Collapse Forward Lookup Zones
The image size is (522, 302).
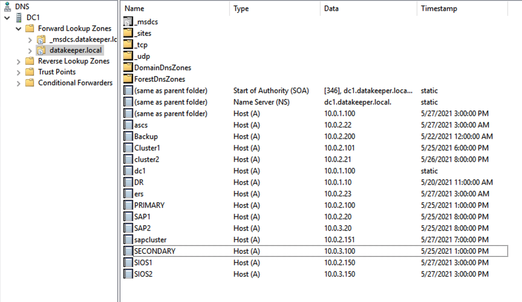pos(19,28)
